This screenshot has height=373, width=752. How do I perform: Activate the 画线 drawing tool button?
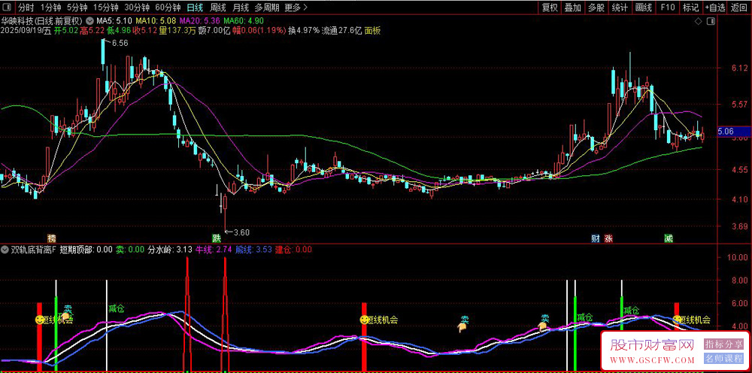tap(643, 8)
